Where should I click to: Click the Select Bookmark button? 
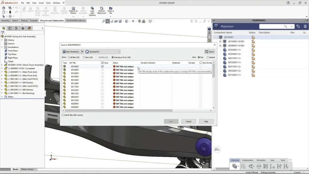(x=72, y=52)
